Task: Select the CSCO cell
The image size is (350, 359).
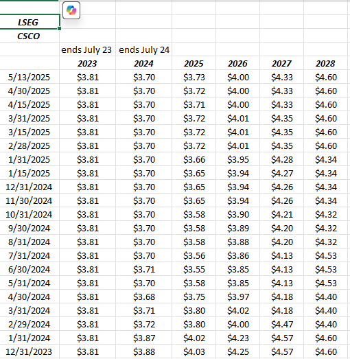Action: click(x=30, y=36)
